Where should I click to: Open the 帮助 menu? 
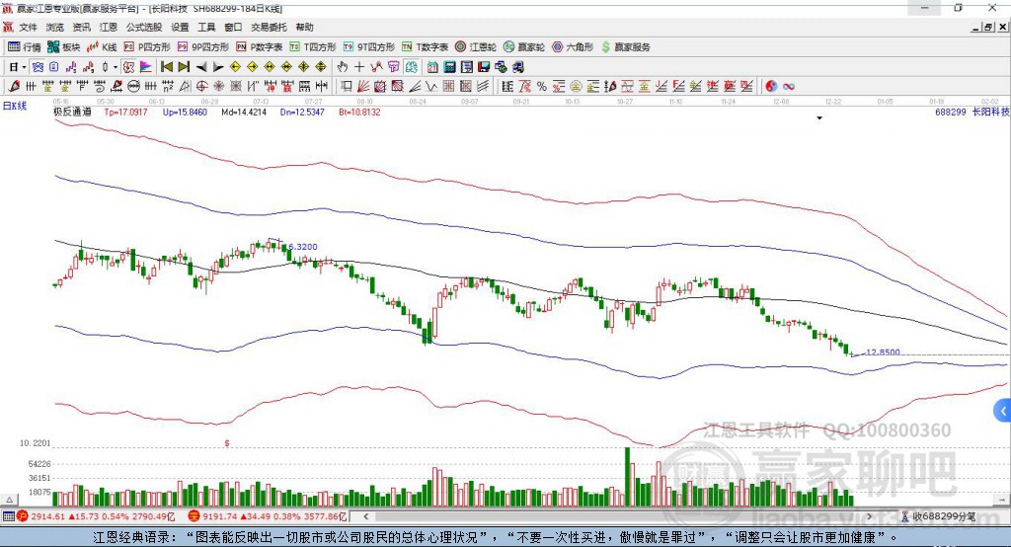(304, 27)
